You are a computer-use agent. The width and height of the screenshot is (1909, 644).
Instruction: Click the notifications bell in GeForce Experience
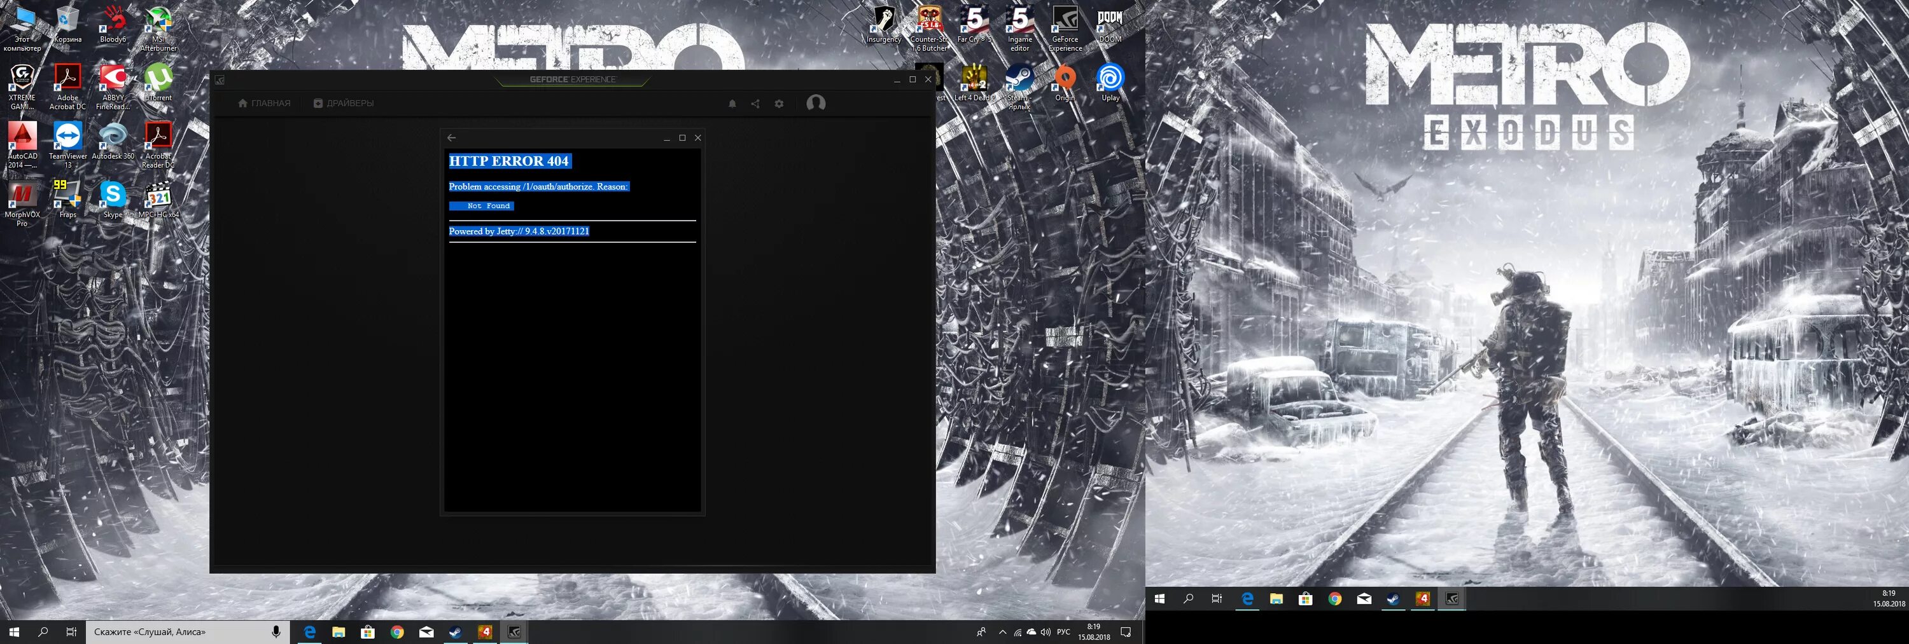pos(732,104)
